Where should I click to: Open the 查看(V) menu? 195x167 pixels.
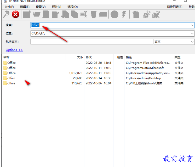41,7
